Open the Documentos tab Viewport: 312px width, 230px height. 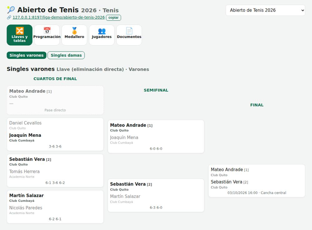pos(129,35)
